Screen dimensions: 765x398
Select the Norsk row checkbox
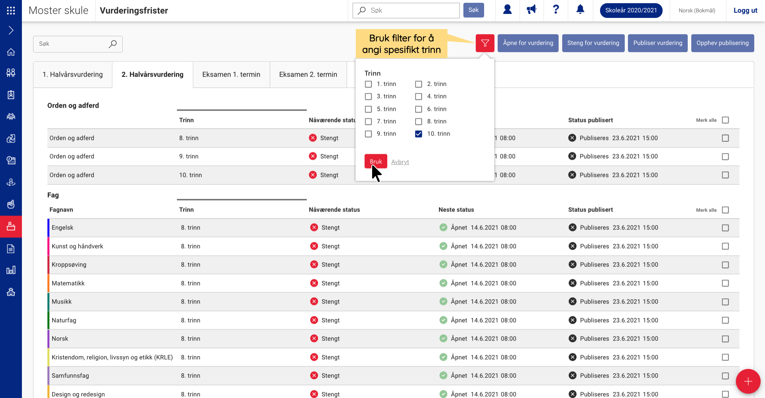[725, 339]
